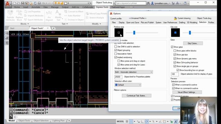The width and height of the screenshot is (221, 124).
Task: Expand the Modify ribbon panel
Action: [x=96, y=24]
